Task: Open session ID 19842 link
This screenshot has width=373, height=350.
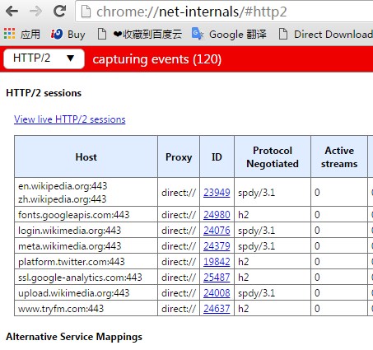Action: [x=217, y=262]
